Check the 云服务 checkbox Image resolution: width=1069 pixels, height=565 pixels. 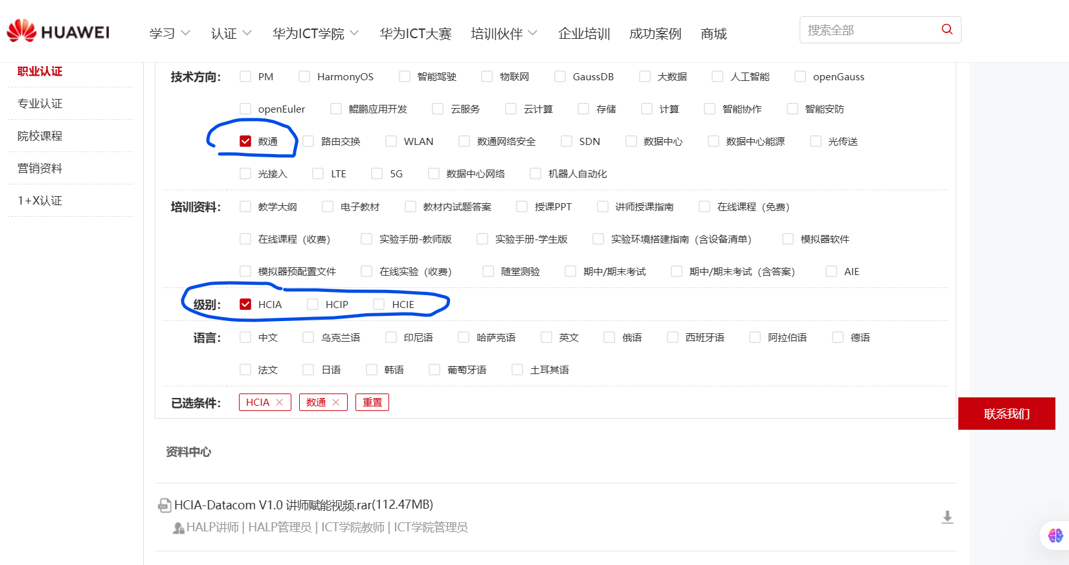[x=438, y=109]
